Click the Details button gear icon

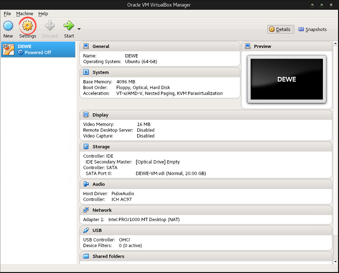pos(272,29)
